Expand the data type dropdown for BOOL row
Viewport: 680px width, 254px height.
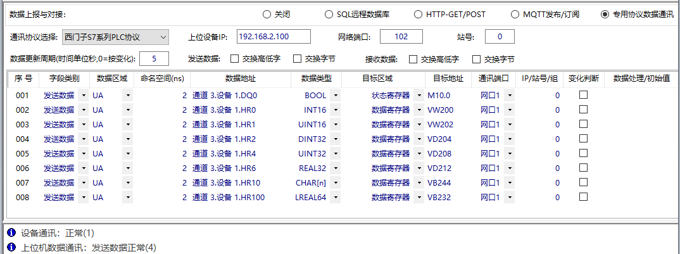pos(335,96)
